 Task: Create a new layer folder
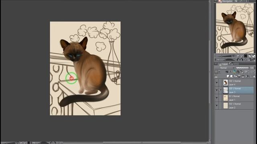[235, 76]
